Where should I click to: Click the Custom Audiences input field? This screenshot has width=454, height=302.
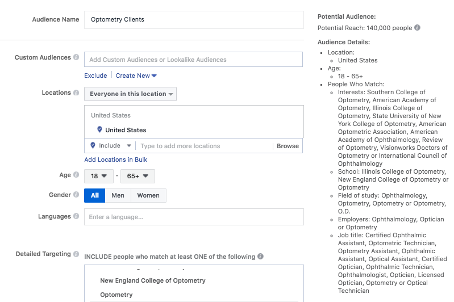click(x=193, y=60)
